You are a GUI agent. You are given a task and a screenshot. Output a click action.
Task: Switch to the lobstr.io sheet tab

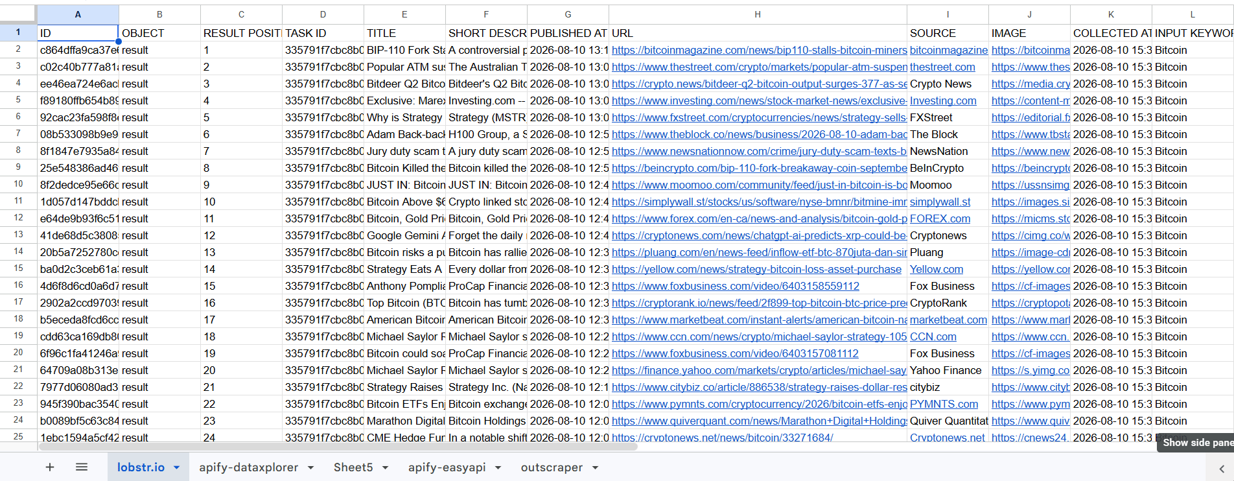tap(141, 467)
